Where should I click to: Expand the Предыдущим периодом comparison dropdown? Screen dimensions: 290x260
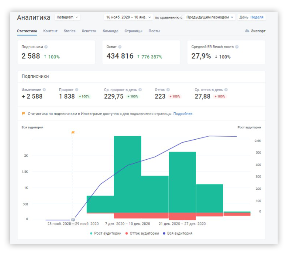coord(210,17)
